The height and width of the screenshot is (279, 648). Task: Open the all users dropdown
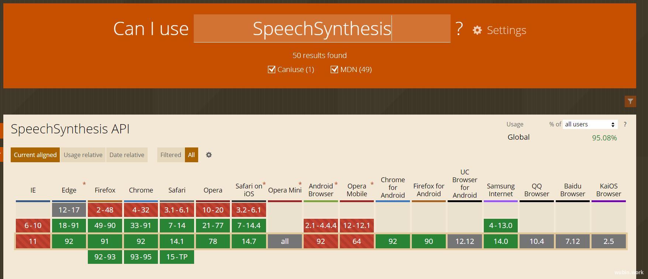590,124
